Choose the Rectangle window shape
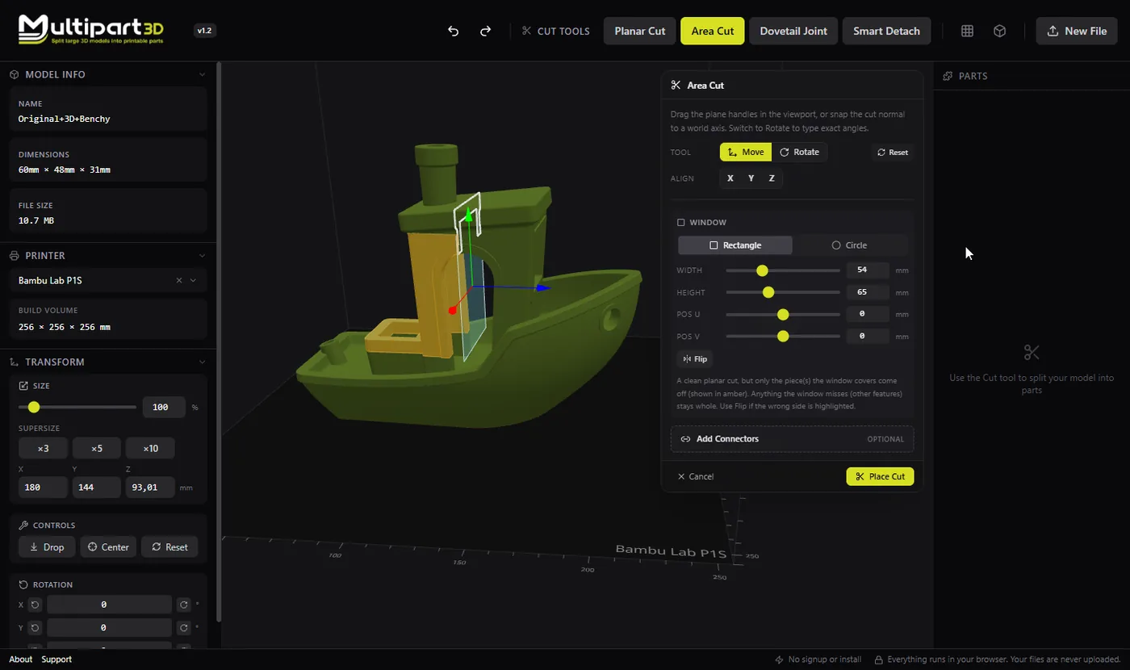 click(735, 245)
